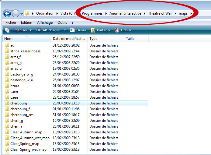Sort by Date de modification column header
Viewport: 211px width, 155px height.
[x=69, y=39]
